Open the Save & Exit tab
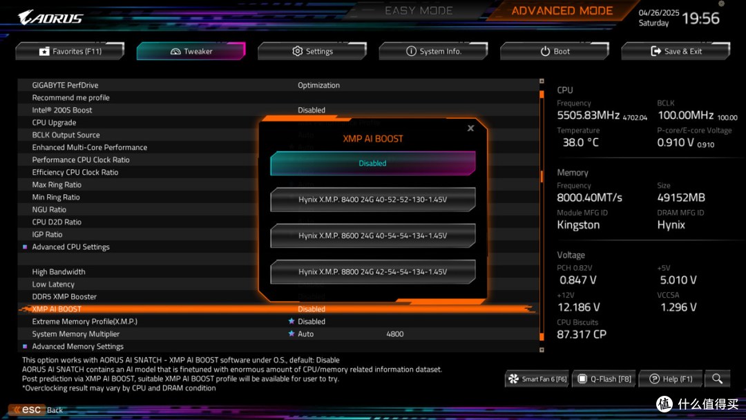 point(676,51)
